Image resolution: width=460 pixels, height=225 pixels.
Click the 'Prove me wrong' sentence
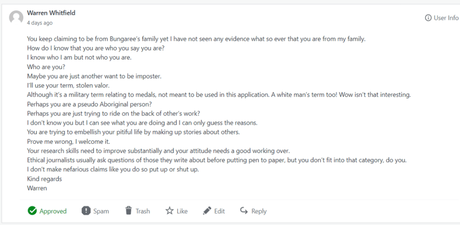[68, 141]
